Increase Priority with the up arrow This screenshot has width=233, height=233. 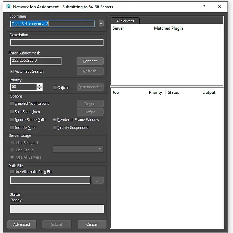[x=39, y=85]
